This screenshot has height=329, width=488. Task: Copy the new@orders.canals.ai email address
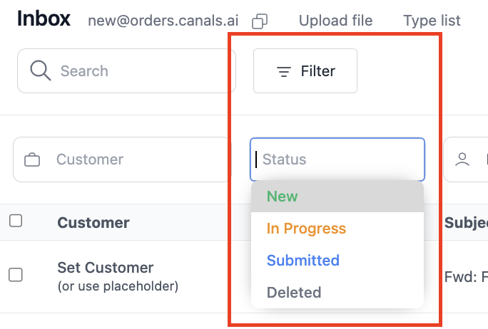click(260, 21)
